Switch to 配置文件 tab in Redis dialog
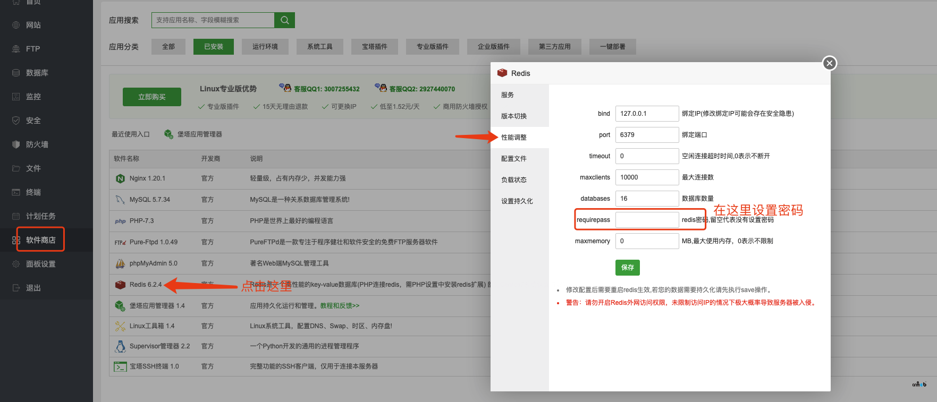The height and width of the screenshot is (402, 937). (513, 159)
